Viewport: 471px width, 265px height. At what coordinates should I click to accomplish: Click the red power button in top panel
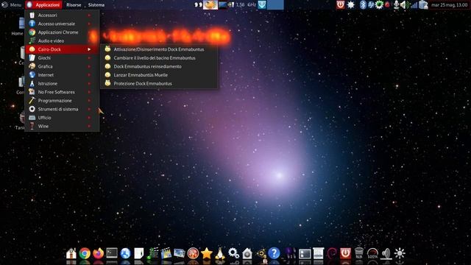(x=340, y=4)
